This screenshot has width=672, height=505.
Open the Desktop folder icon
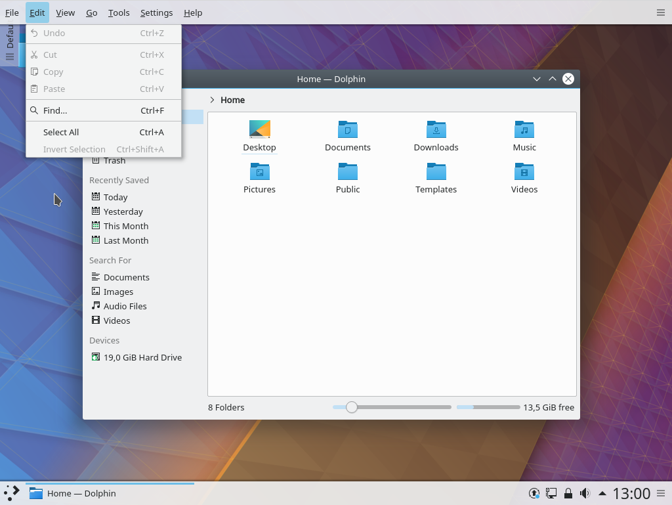tap(259, 129)
